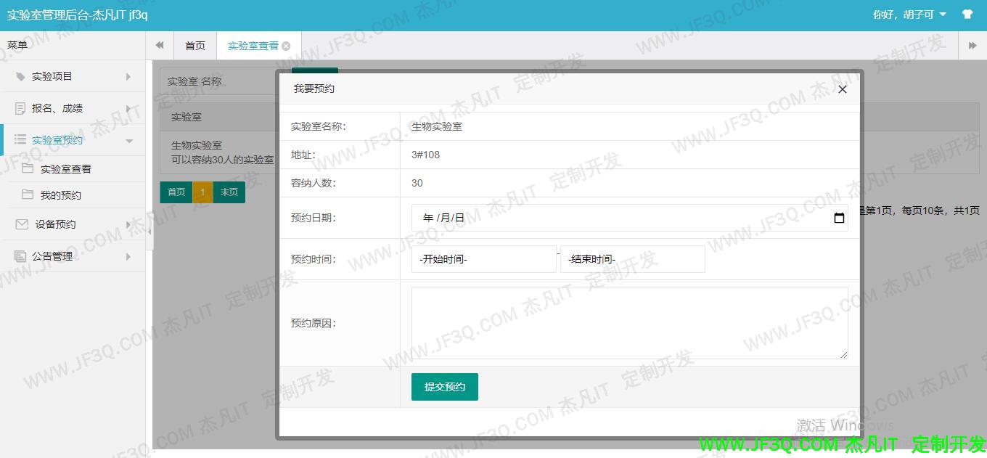Close the 我要预约 dialog
The height and width of the screenshot is (458, 987).
tap(842, 89)
